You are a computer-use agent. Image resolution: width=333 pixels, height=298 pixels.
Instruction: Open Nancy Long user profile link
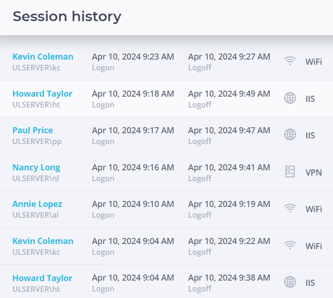tap(36, 168)
